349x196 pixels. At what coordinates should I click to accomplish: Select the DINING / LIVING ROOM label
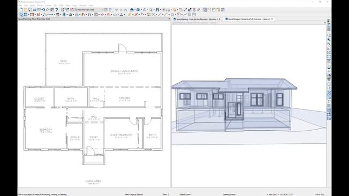pyautogui.click(x=124, y=71)
